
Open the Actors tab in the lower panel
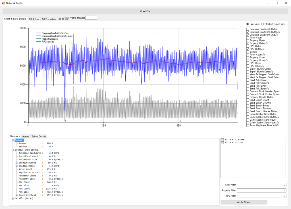tap(26, 137)
